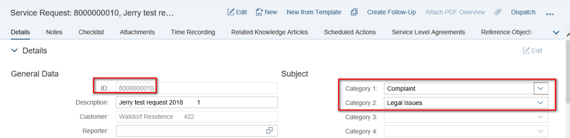Click the Edit pencil icon in header toolbar
Screen dimensions: 570x138
click(231, 12)
